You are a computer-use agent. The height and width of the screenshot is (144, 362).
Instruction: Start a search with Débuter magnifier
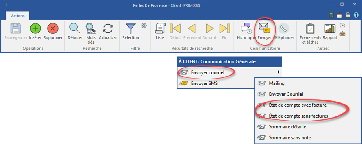75,28
